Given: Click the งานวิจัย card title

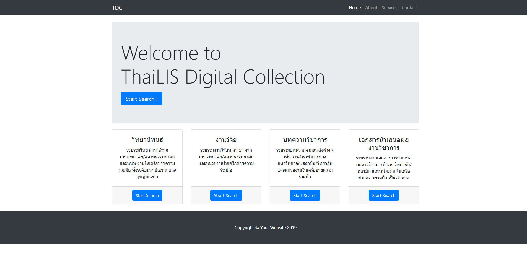Looking at the screenshot, I should (226, 140).
